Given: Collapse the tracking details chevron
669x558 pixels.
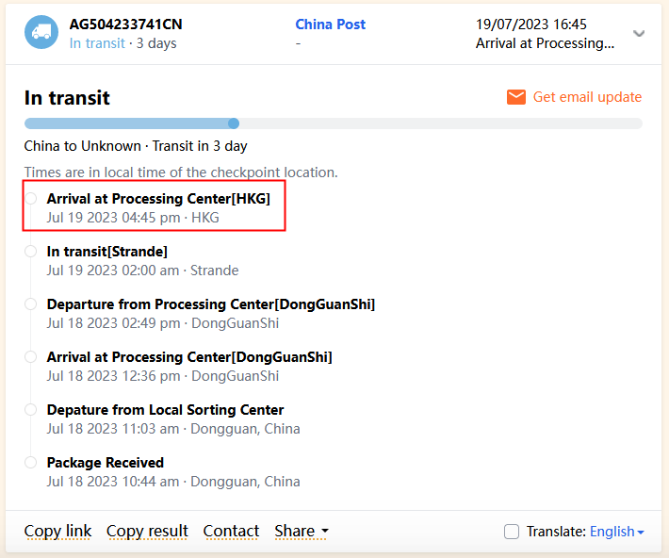Looking at the screenshot, I should click(639, 34).
